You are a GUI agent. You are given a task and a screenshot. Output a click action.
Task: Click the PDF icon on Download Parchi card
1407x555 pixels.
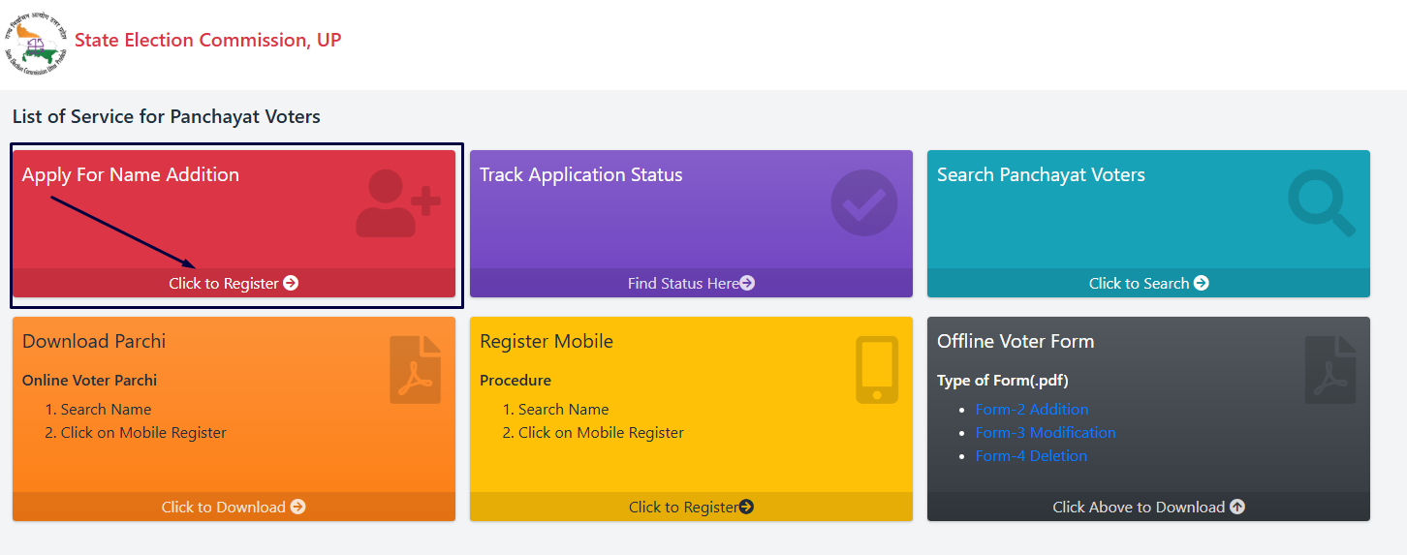click(415, 370)
